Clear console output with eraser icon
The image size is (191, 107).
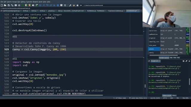click(x=186, y=61)
